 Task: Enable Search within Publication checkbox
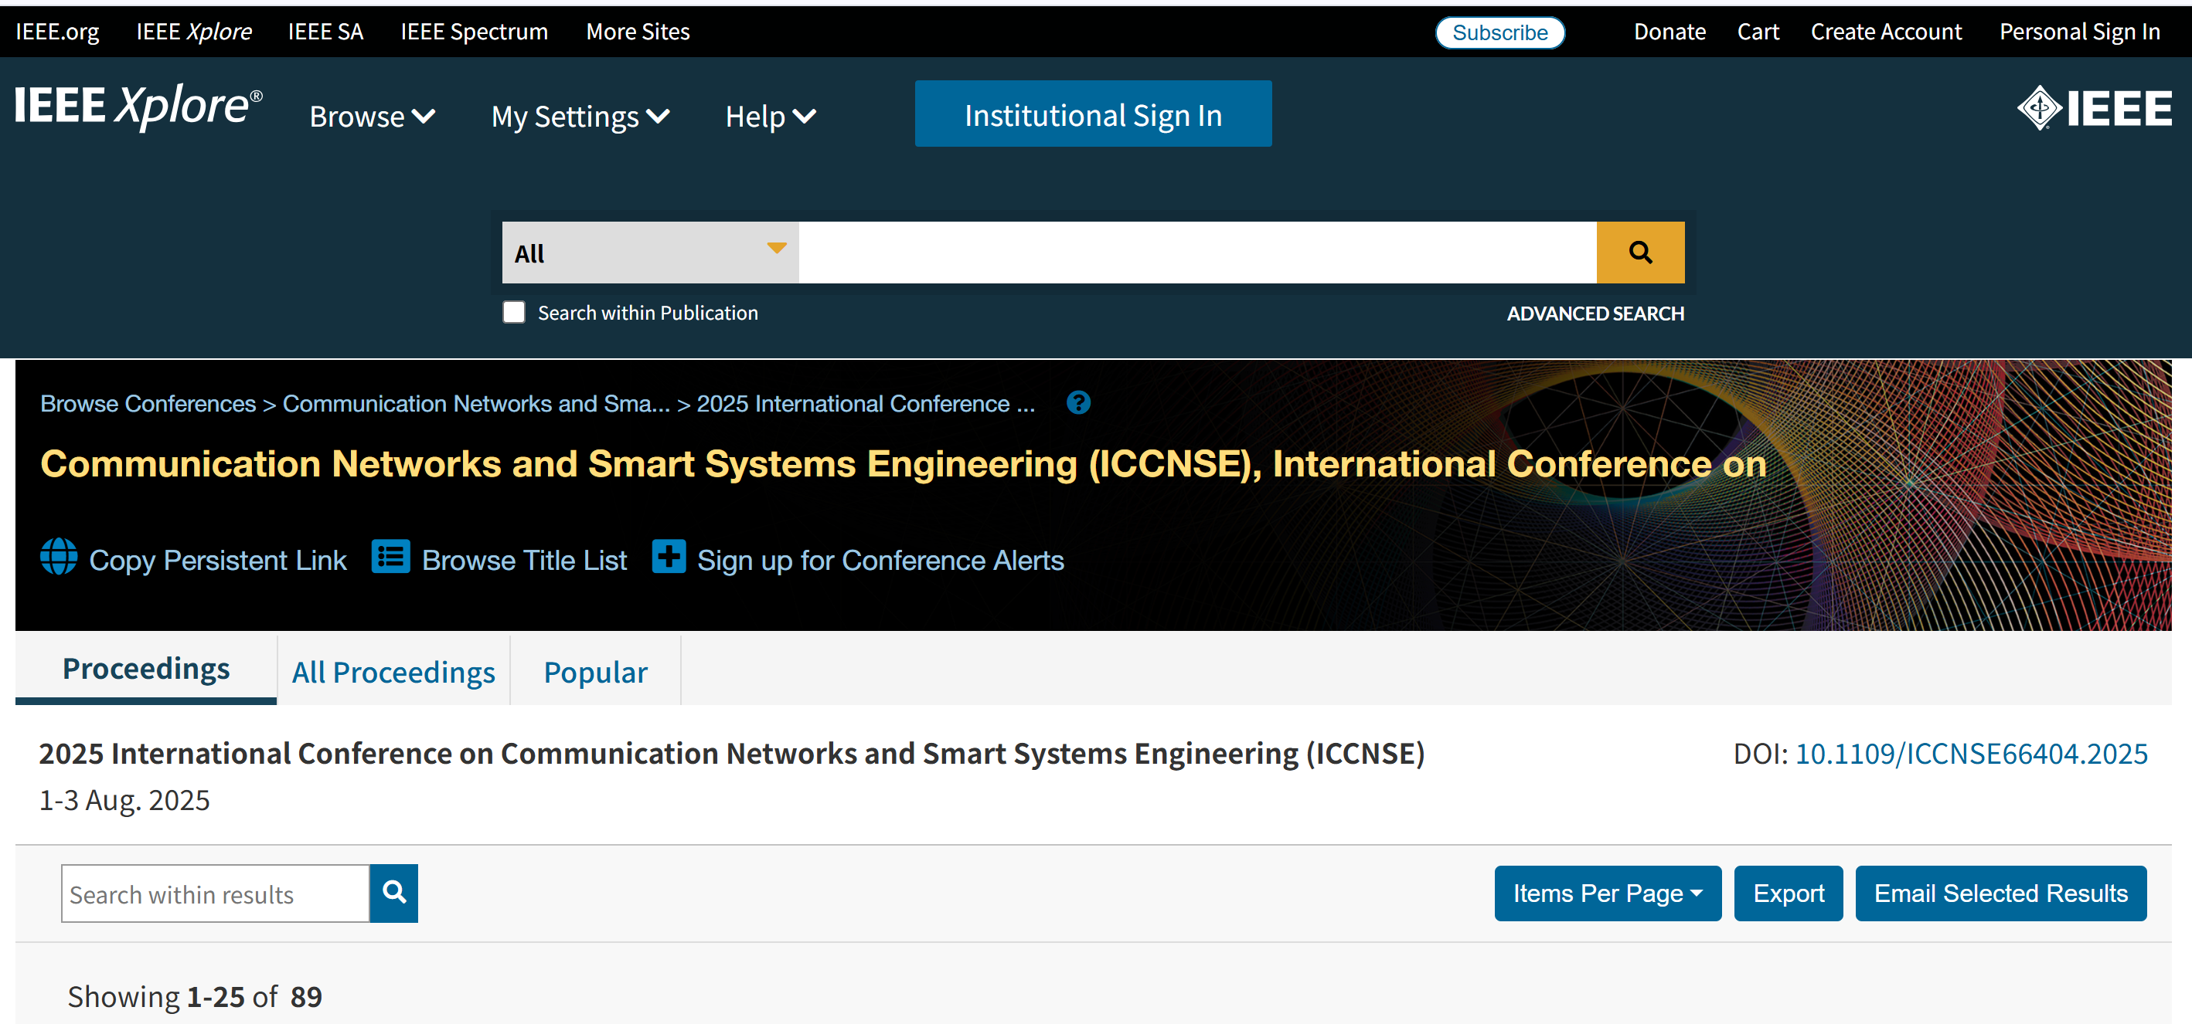[x=514, y=312]
